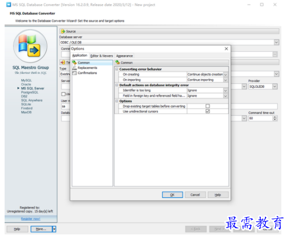Click the app icon in title bar

(x=8, y=5)
